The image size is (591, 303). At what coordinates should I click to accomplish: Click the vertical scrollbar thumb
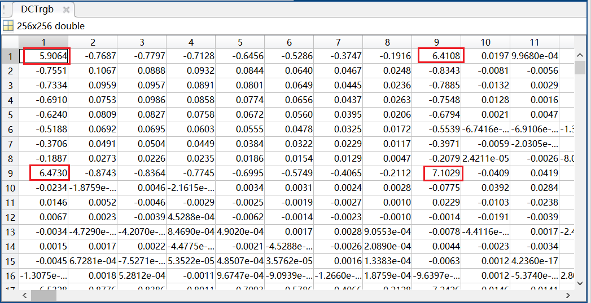(580, 68)
